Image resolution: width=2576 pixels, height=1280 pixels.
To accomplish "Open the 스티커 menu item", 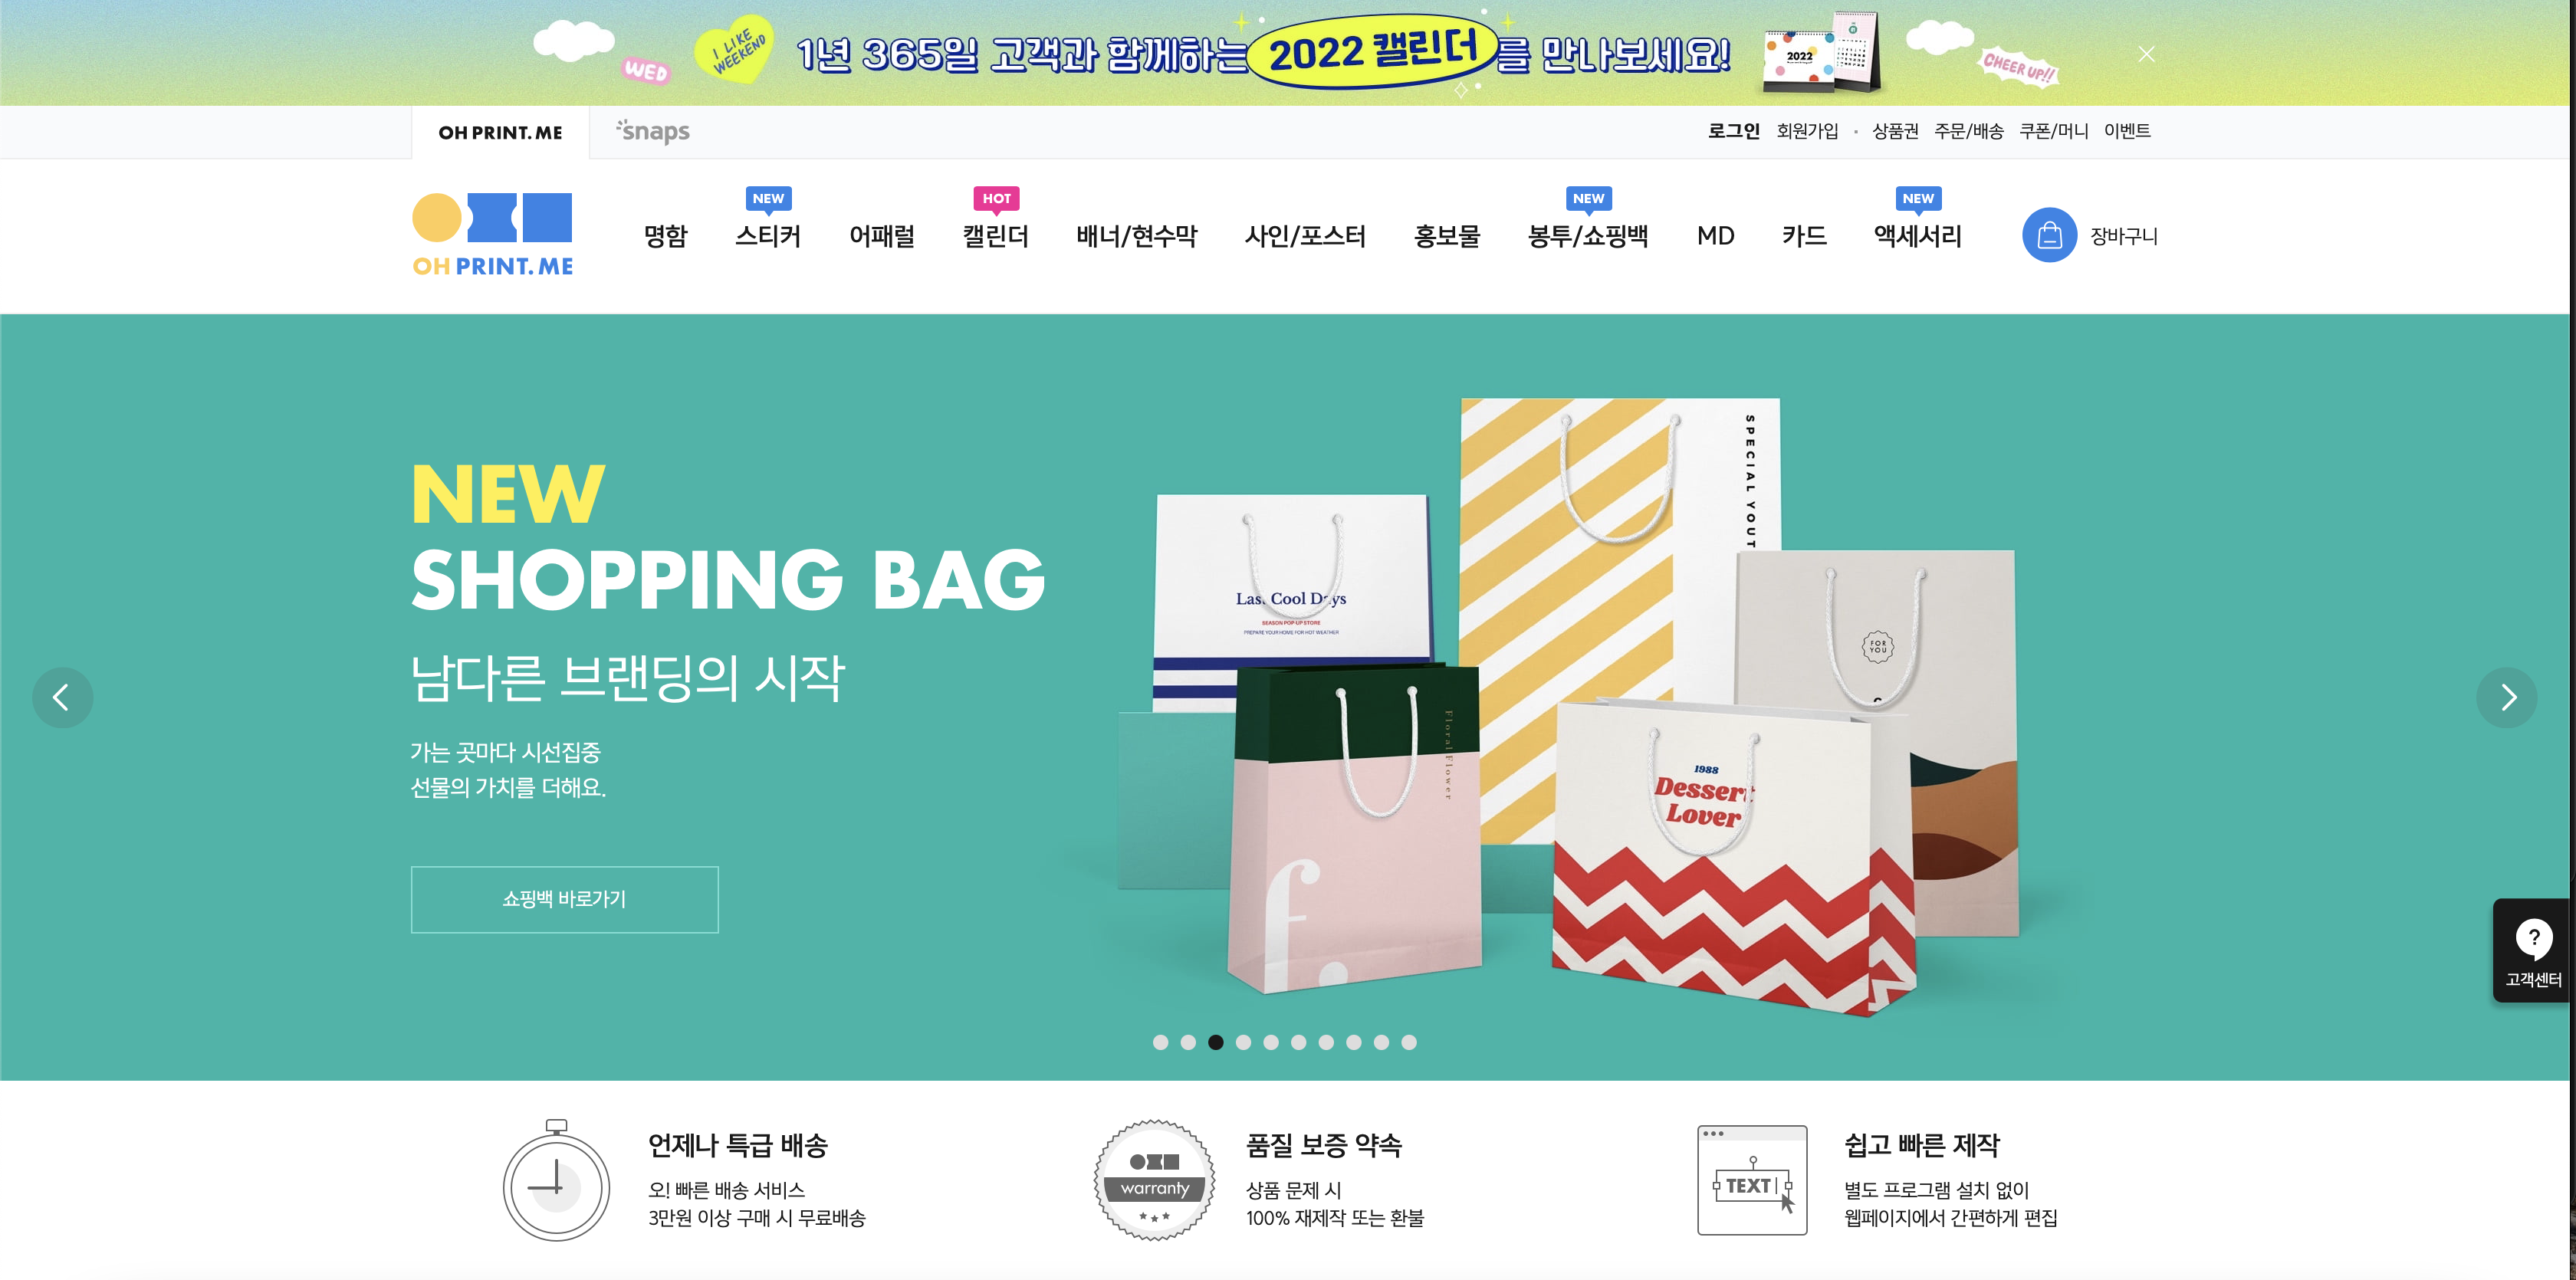I will (x=768, y=236).
